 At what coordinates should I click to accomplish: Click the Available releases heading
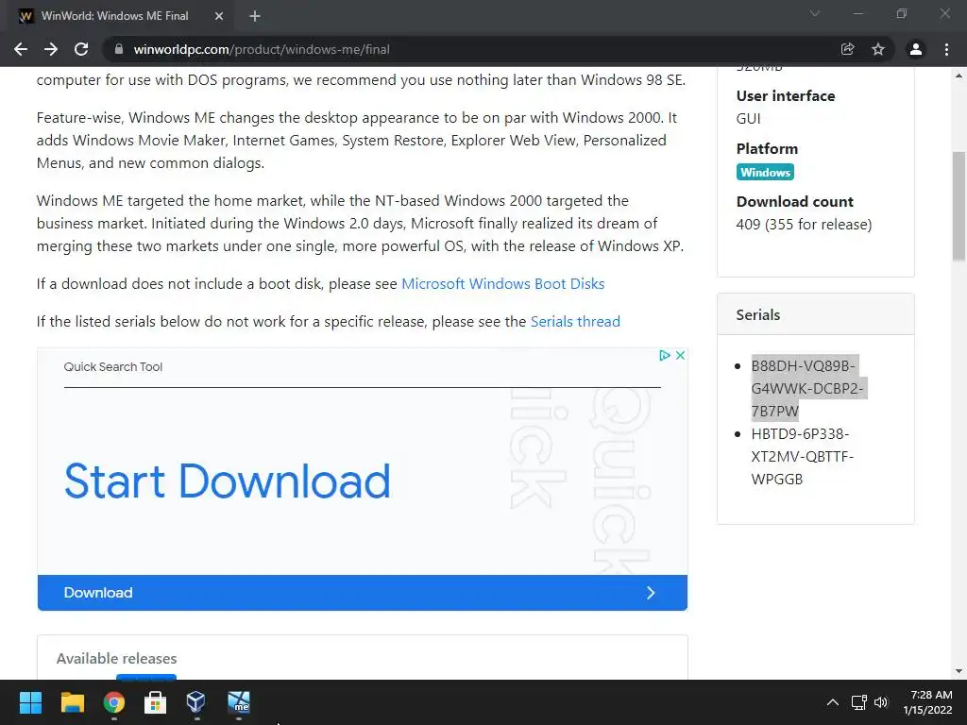click(x=116, y=658)
